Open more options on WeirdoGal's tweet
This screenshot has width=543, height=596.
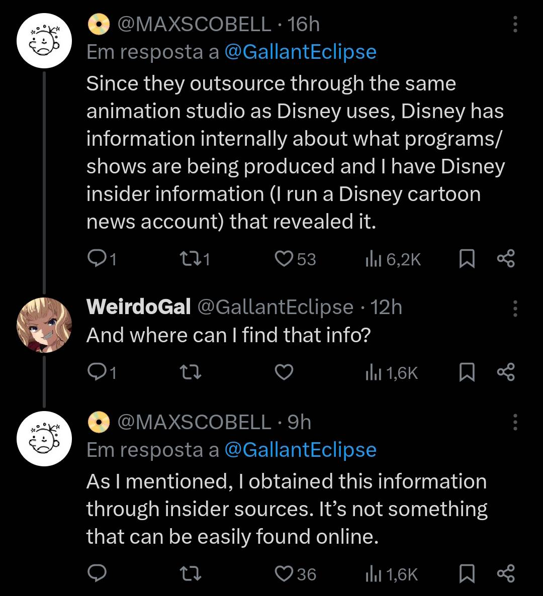[515, 308]
